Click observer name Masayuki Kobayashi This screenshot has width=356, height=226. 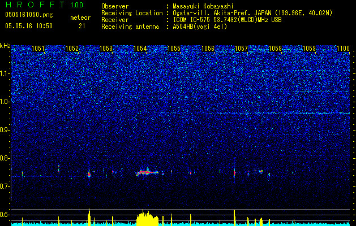click(x=203, y=6)
